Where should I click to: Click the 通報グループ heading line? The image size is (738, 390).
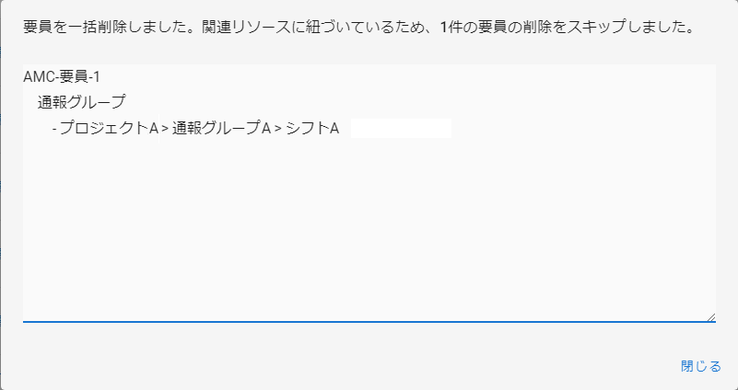(x=81, y=102)
